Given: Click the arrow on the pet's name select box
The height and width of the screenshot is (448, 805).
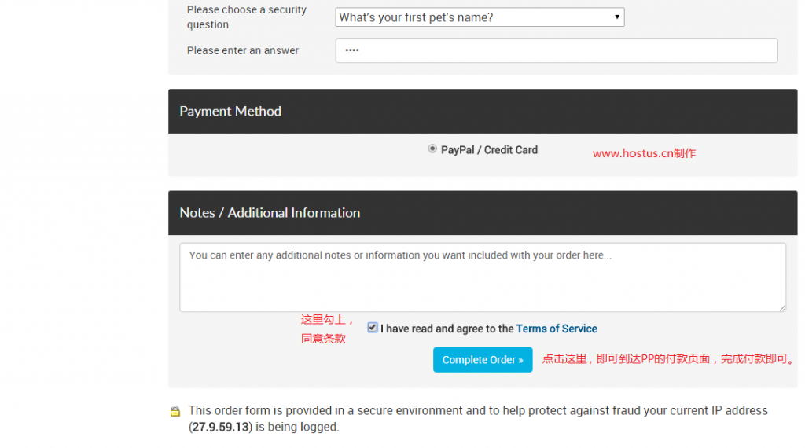Looking at the screenshot, I should tap(617, 17).
